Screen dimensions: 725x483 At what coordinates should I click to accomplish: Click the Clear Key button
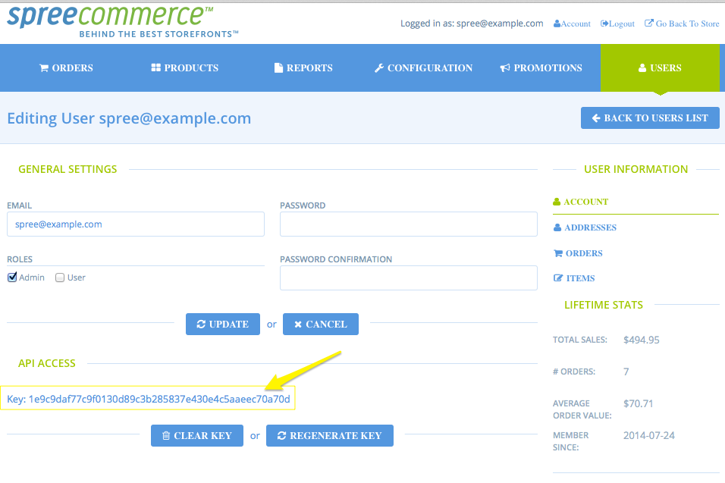pos(197,435)
